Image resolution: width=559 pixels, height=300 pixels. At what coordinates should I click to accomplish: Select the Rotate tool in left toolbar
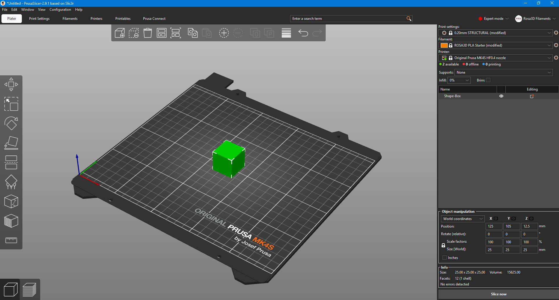tap(11, 123)
